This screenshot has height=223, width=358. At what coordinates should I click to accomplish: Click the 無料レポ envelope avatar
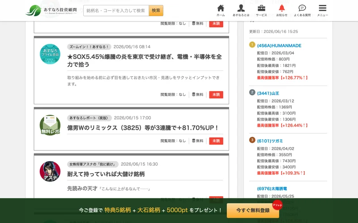click(x=50, y=125)
